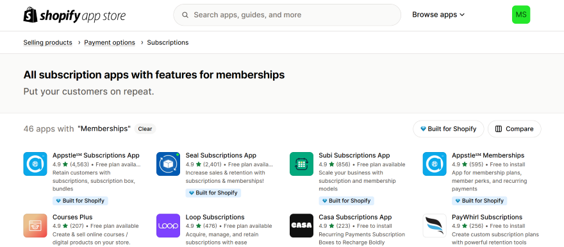Click Subi rating "(856)" review count
This screenshot has width=564, height=247.
343,164
